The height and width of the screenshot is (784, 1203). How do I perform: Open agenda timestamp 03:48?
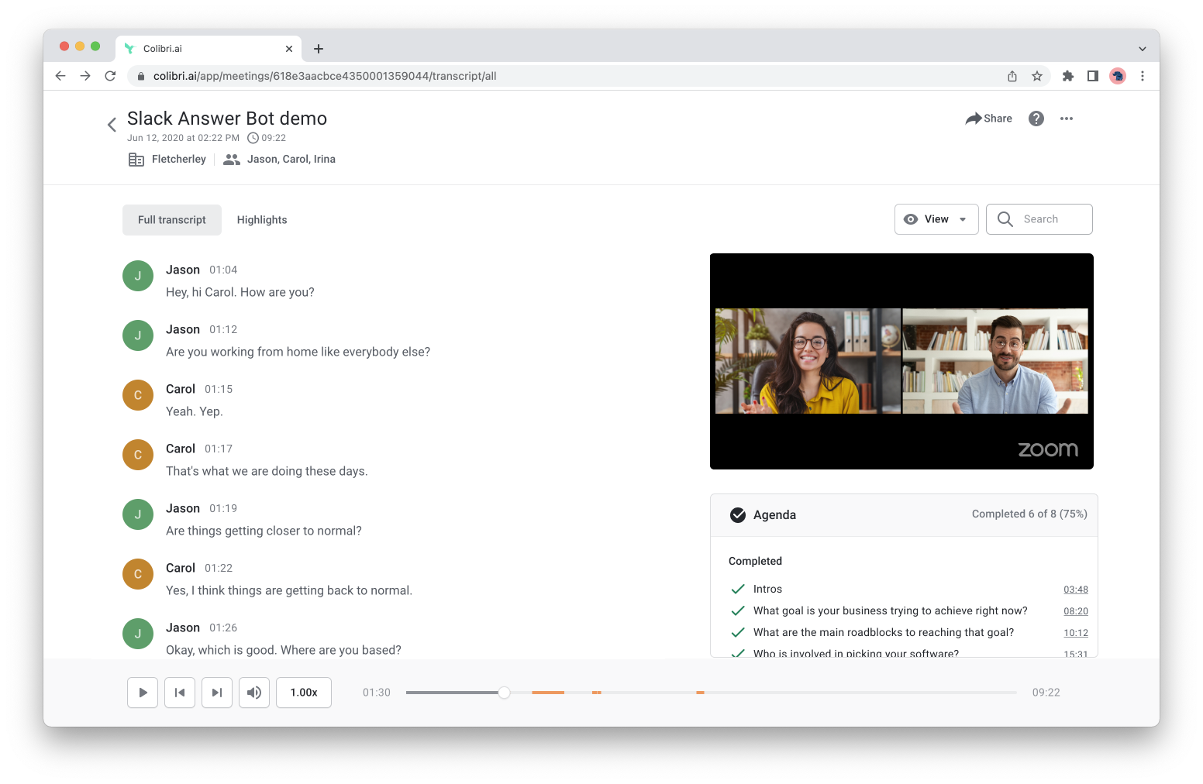[x=1076, y=590]
